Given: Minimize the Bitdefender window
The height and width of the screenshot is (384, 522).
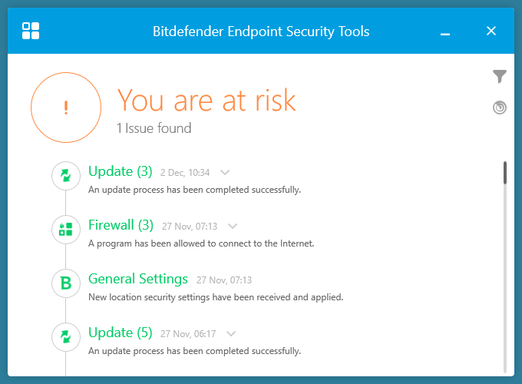Looking at the screenshot, I should [445, 32].
